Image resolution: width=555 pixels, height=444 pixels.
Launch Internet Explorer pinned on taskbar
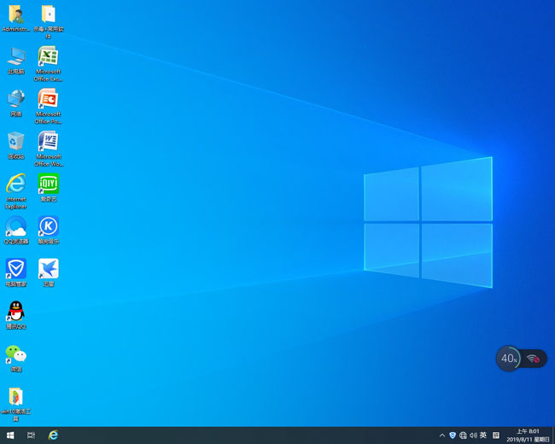[53, 435]
